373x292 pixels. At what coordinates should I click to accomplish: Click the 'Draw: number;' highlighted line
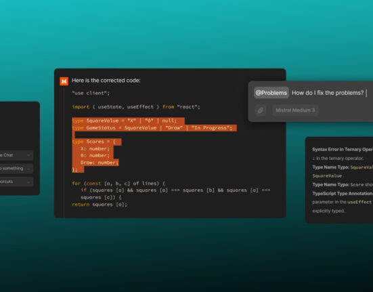100,163
